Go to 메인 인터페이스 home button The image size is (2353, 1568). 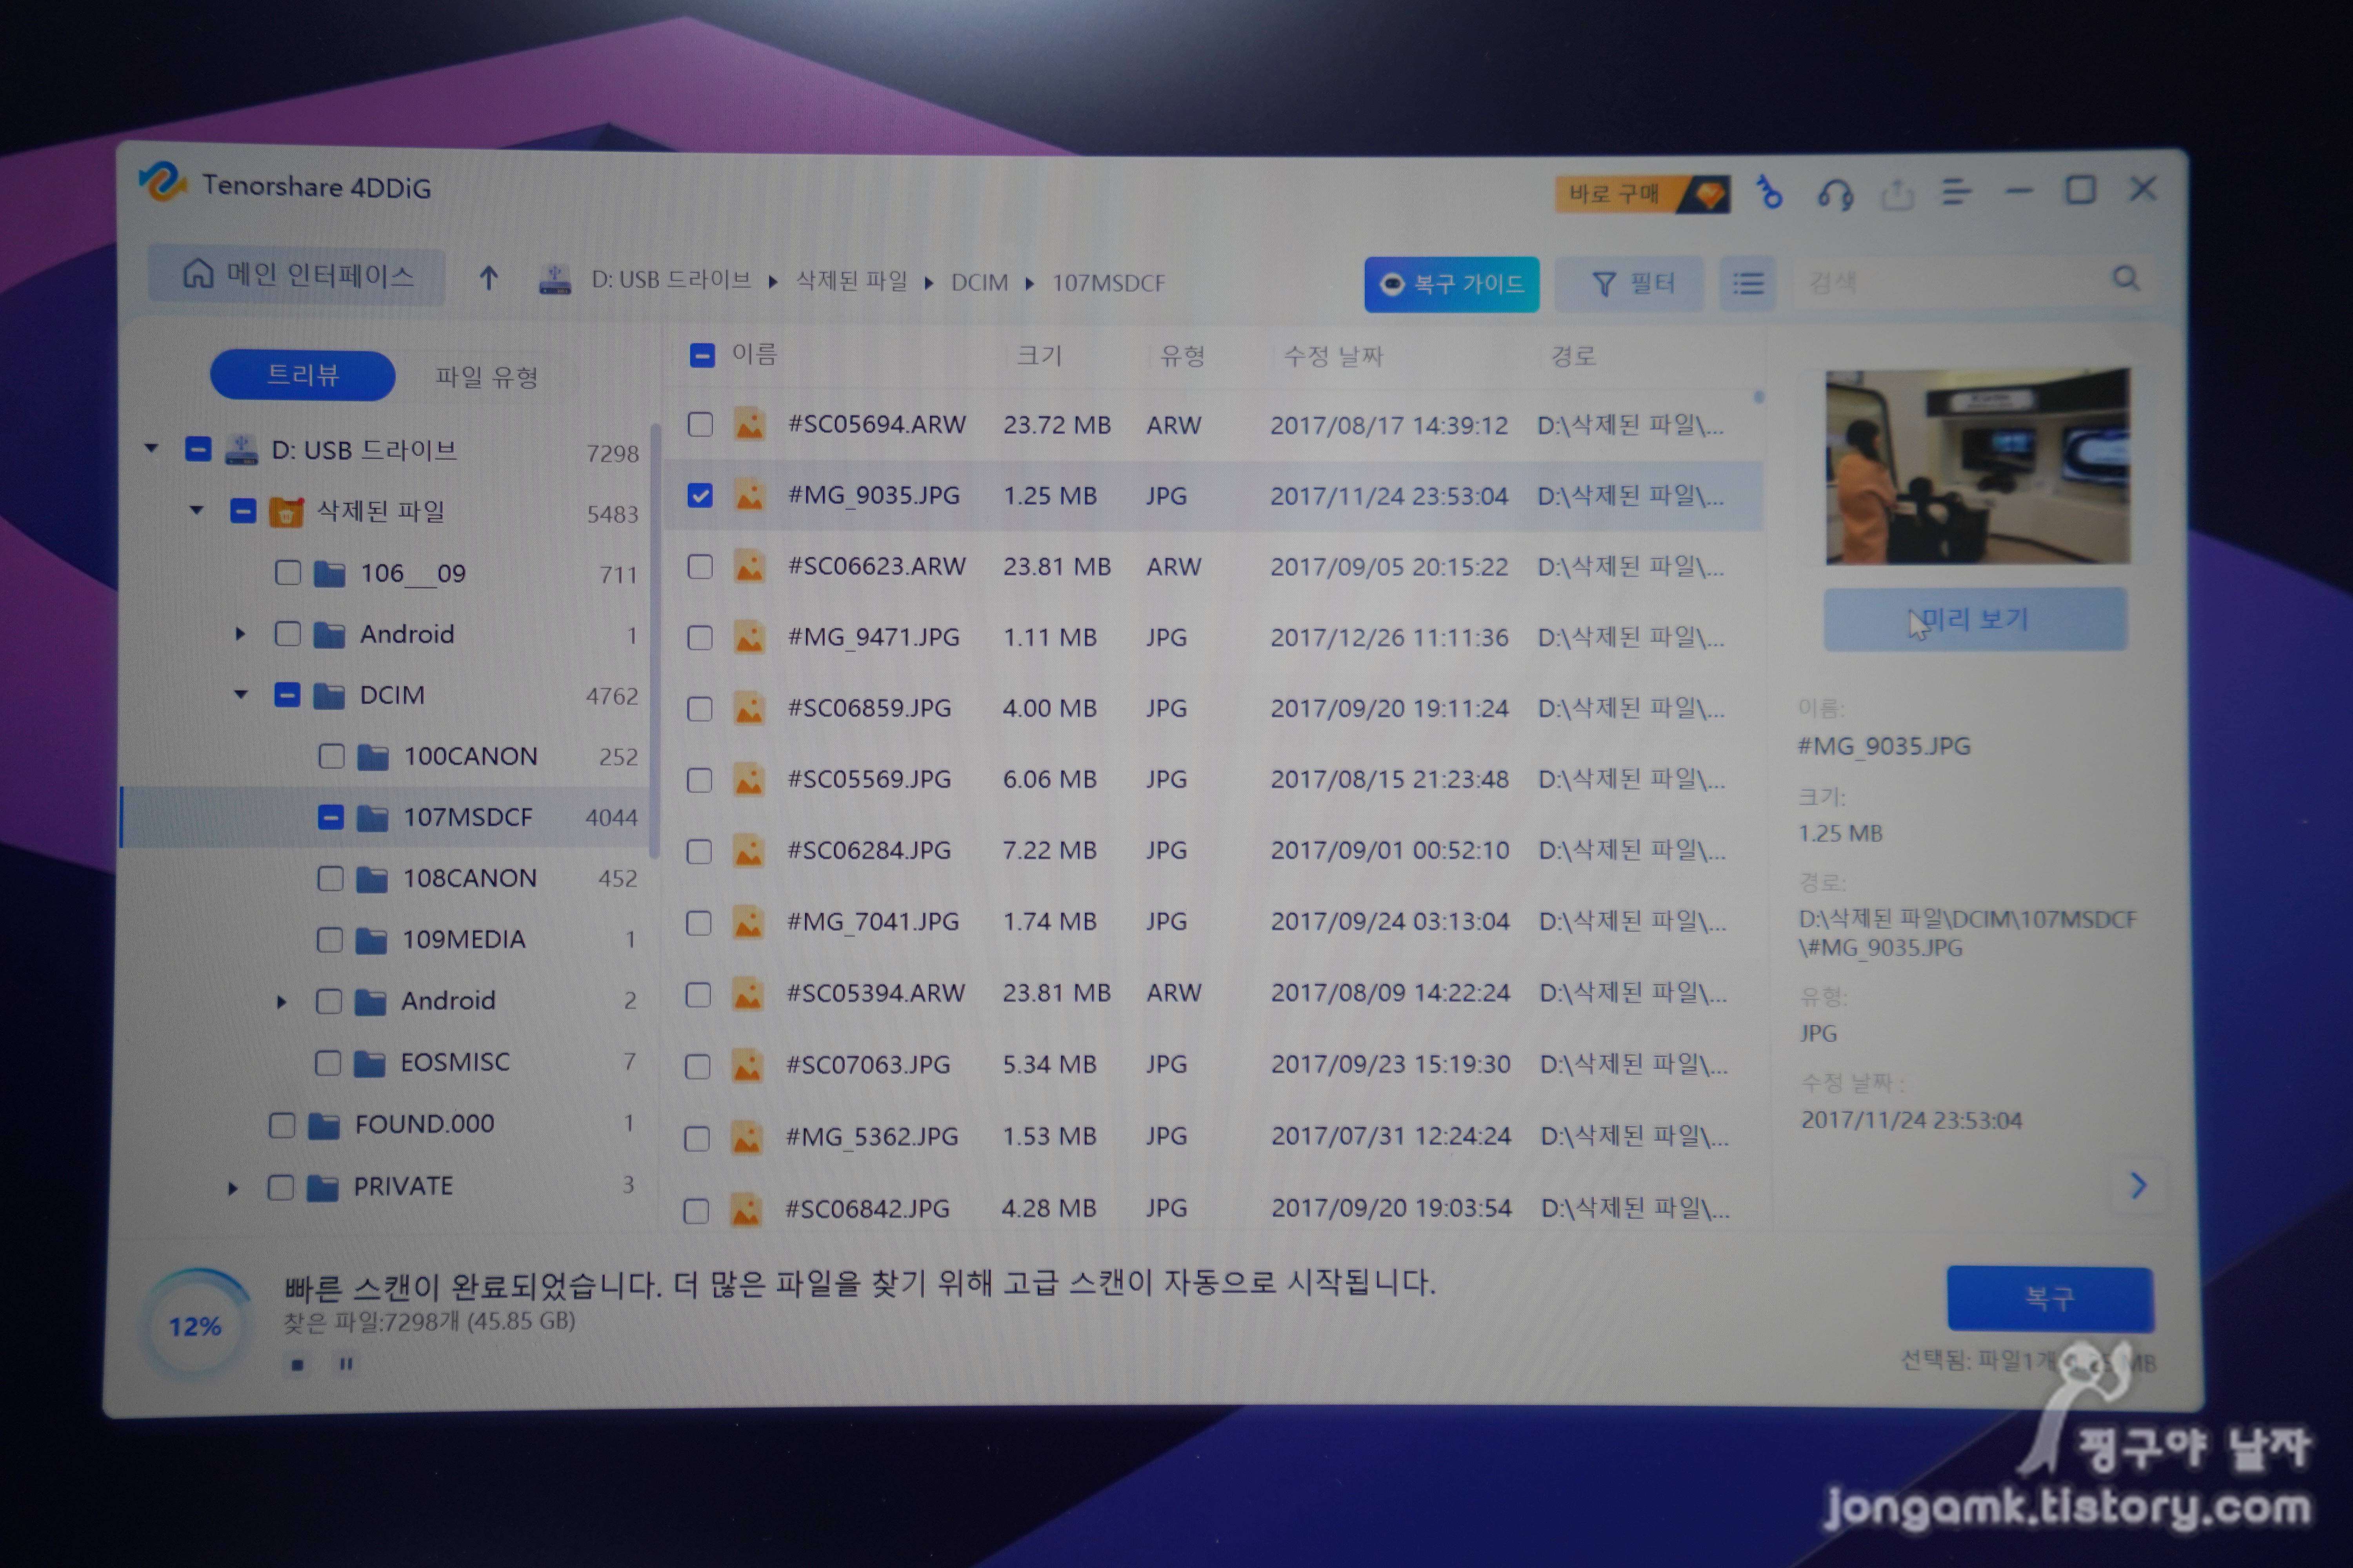coord(297,275)
